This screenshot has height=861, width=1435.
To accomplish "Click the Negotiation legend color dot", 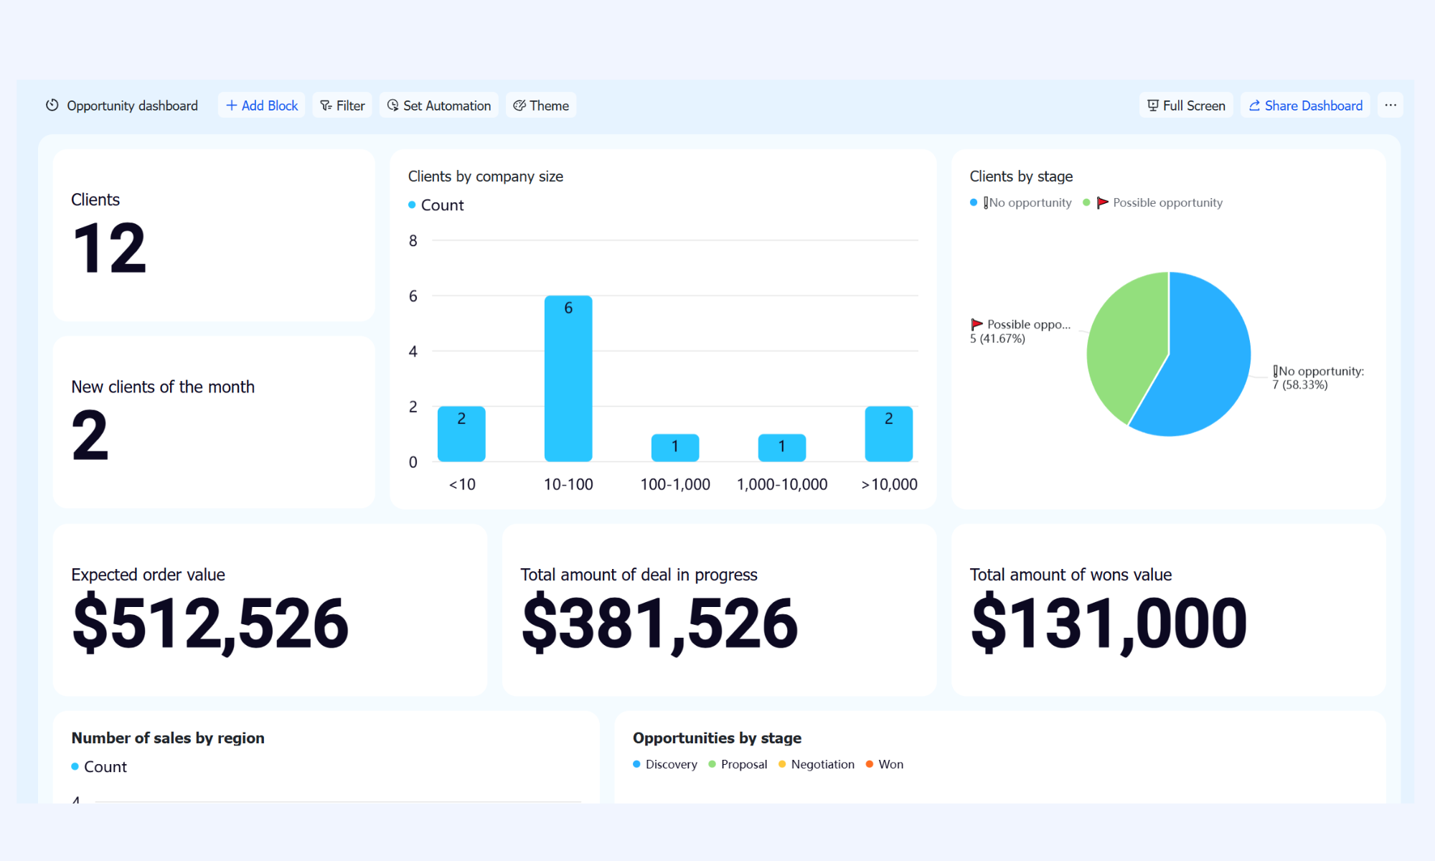I will click(782, 764).
